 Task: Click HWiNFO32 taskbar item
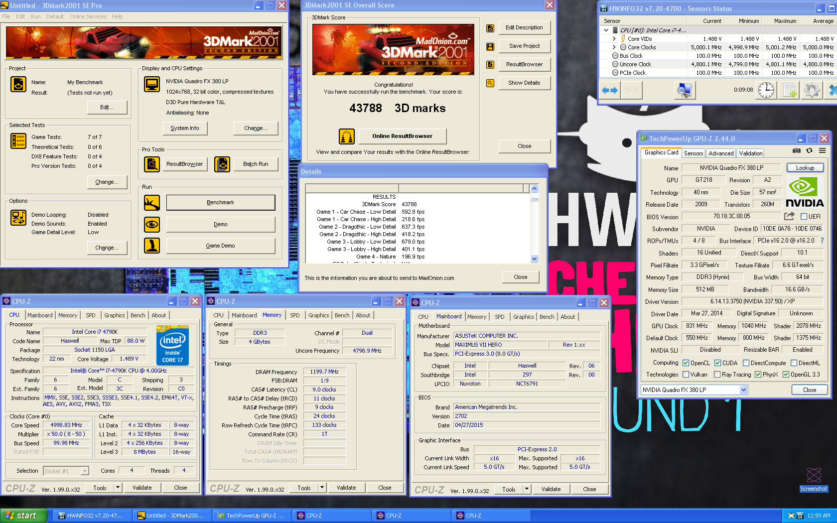92,516
